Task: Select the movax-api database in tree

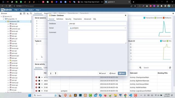Action: coord(15,48)
